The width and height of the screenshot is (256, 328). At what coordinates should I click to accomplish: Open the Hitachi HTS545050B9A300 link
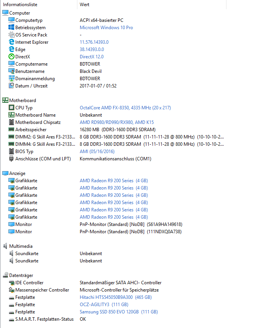pyautogui.click(x=116, y=297)
